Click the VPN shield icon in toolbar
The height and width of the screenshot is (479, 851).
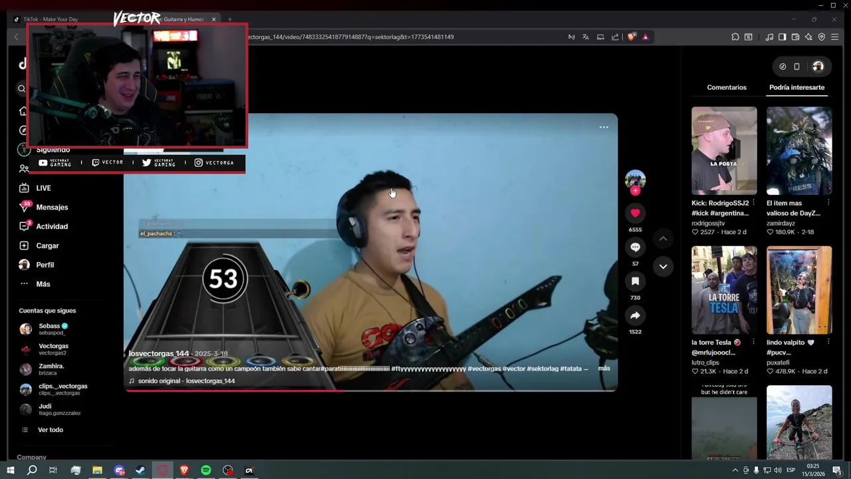point(822,37)
